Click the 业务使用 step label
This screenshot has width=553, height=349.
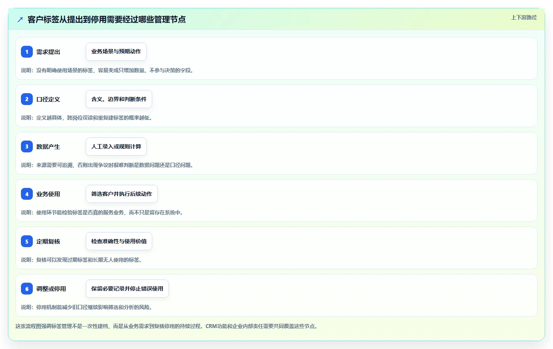[48, 194]
